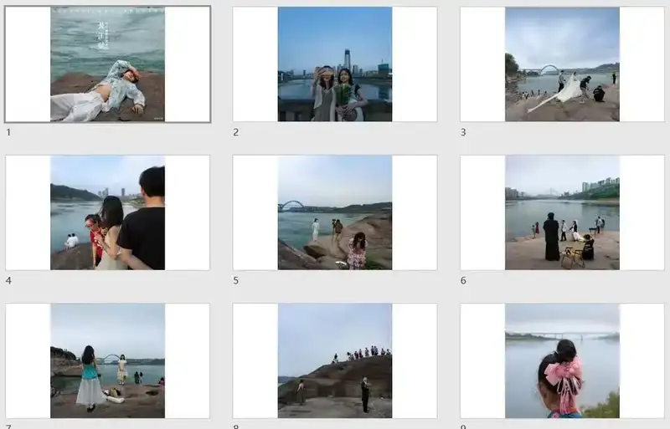Select slide 7 with woman in teal top
The image size is (670, 429).
click(x=108, y=360)
